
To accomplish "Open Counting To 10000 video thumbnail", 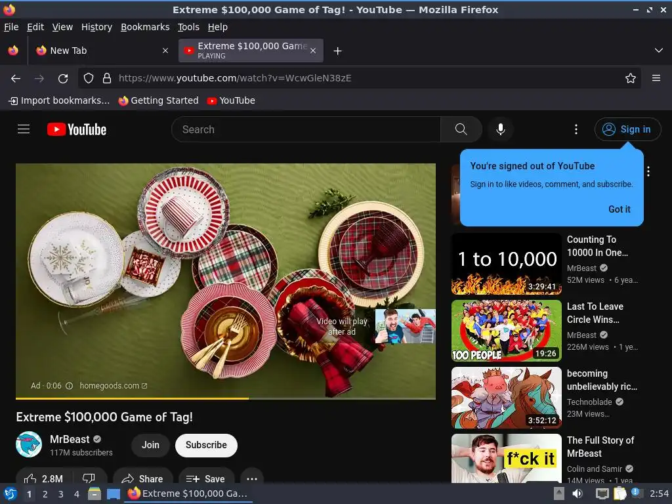I will [x=506, y=264].
